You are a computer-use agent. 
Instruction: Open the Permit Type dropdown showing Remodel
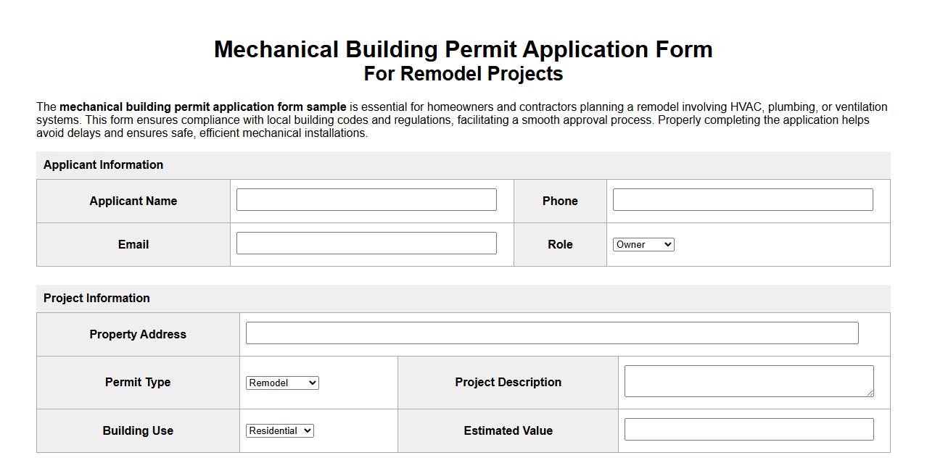point(282,383)
